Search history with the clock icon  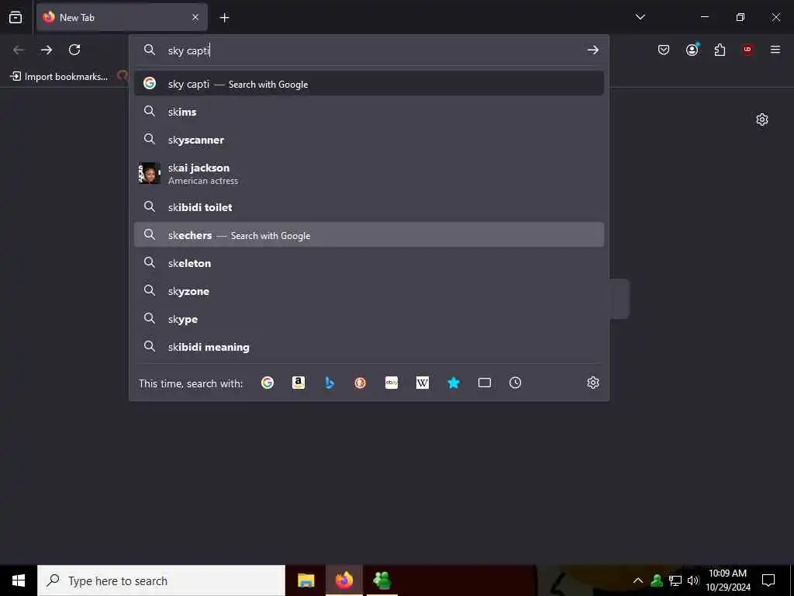[515, 383]
